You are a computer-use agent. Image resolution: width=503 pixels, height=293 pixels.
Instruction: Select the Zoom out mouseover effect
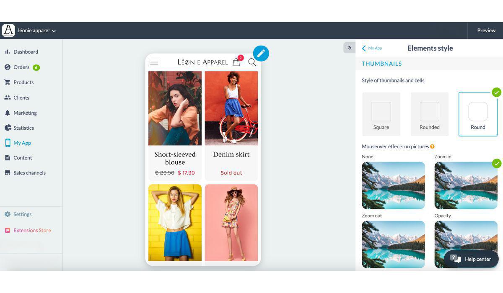[393, 244]
